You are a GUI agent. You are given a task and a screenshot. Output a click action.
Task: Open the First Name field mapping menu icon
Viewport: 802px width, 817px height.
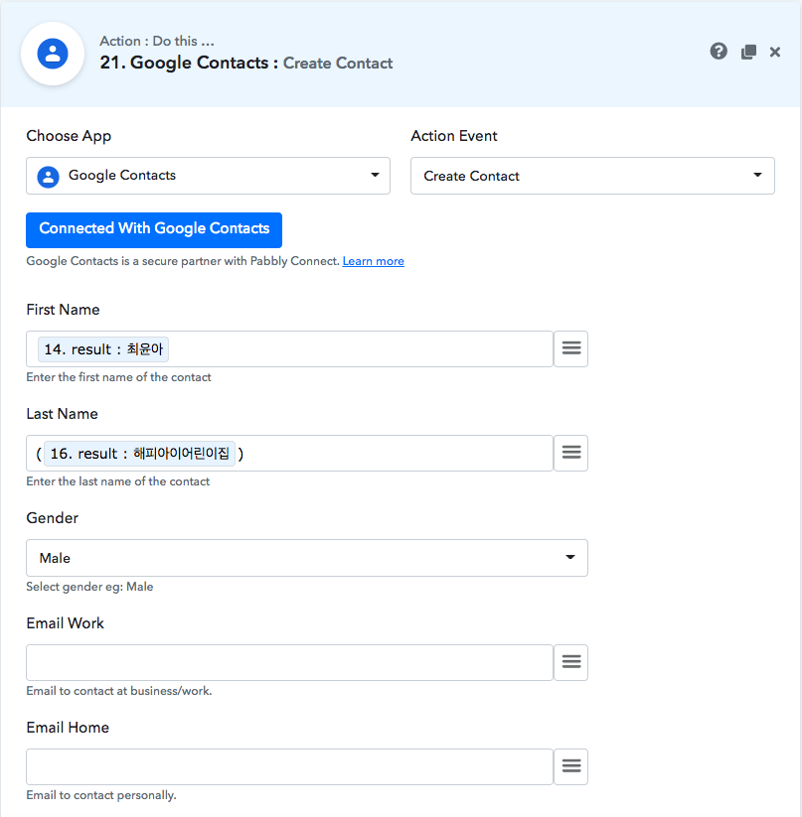(570, 348)
